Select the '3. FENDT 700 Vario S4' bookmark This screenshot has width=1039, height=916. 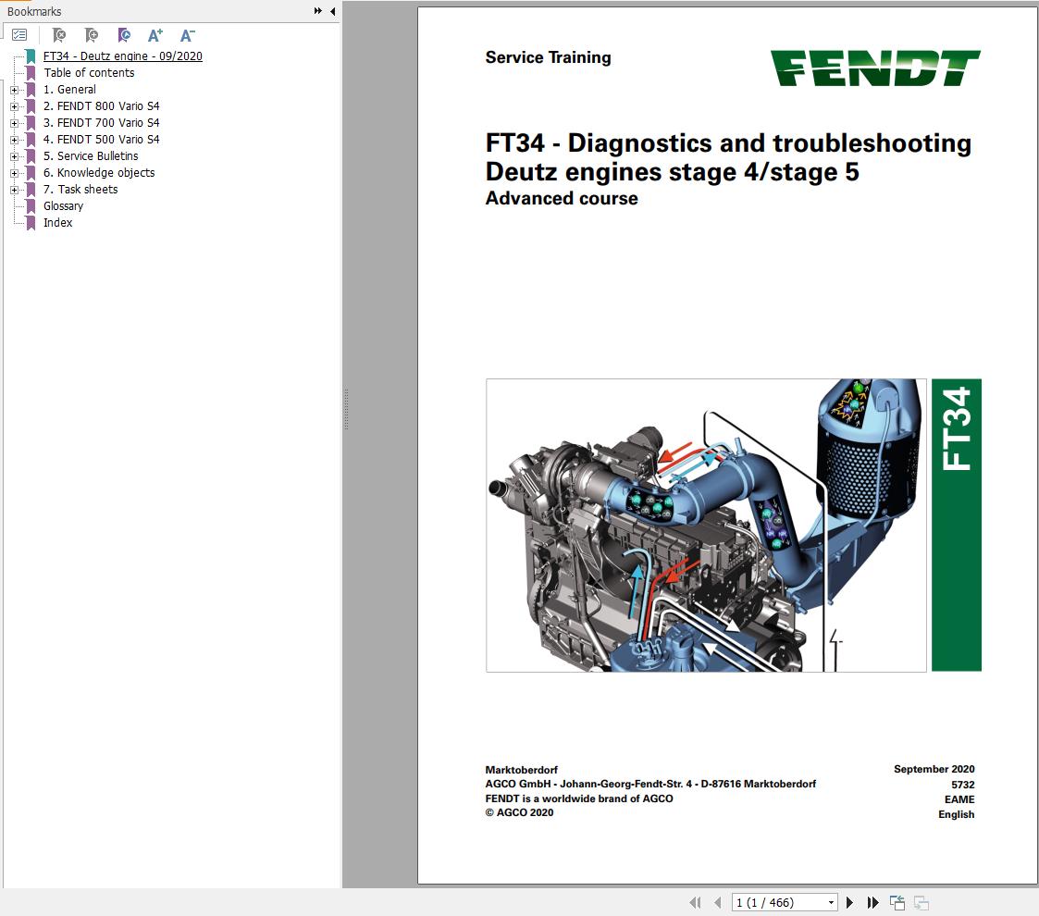point(102,123)
